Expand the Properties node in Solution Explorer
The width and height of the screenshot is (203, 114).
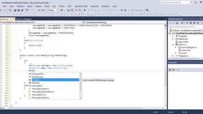click(x=173, y=36)
